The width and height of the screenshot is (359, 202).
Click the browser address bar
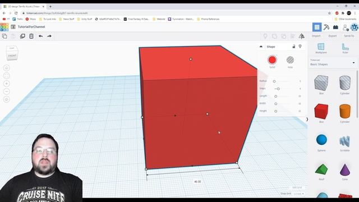tap(174, 13)
